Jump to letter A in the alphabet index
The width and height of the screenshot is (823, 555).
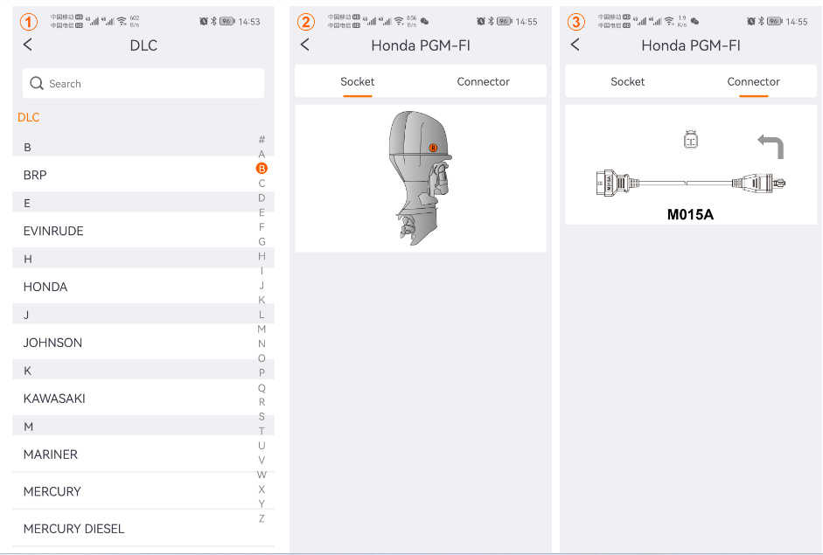[x=262, y=154]
